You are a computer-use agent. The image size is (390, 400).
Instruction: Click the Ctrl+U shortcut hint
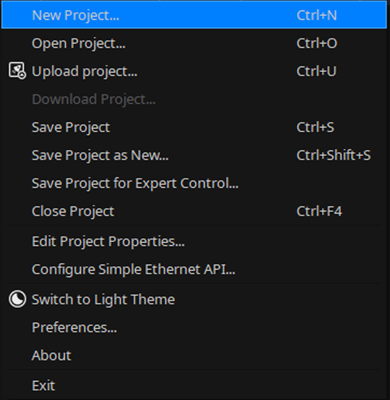[x=316, y=71]
